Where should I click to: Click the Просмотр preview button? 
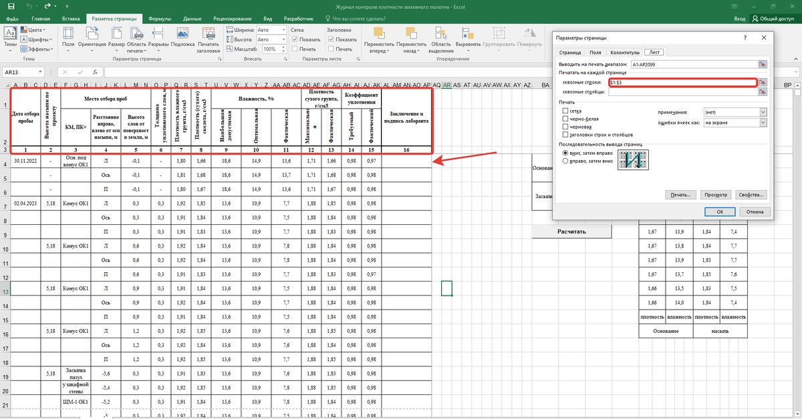click(714, 195)
